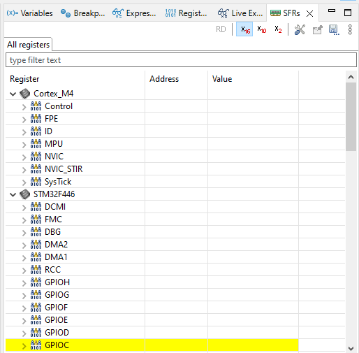Switch to binary number format
The width and height of the screenshot is (359, 353).
pos(278,29)
